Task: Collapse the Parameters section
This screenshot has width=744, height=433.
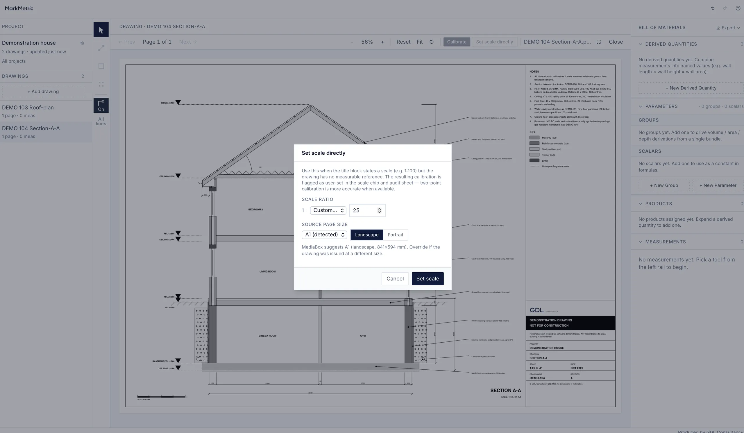Action: pos(640,107)
